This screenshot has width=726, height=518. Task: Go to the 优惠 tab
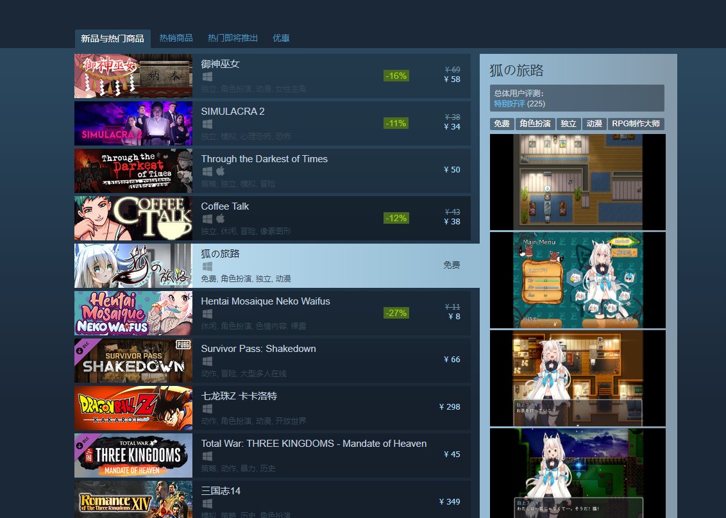click(x=281, y=38)
